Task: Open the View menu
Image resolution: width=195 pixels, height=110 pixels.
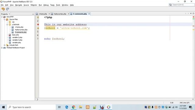Action: pos(12,5)
